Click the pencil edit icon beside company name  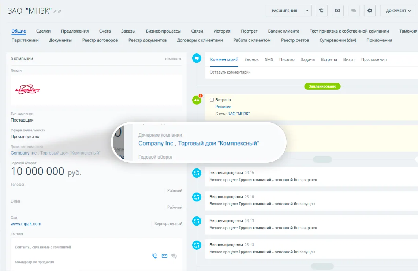[55, 11]
